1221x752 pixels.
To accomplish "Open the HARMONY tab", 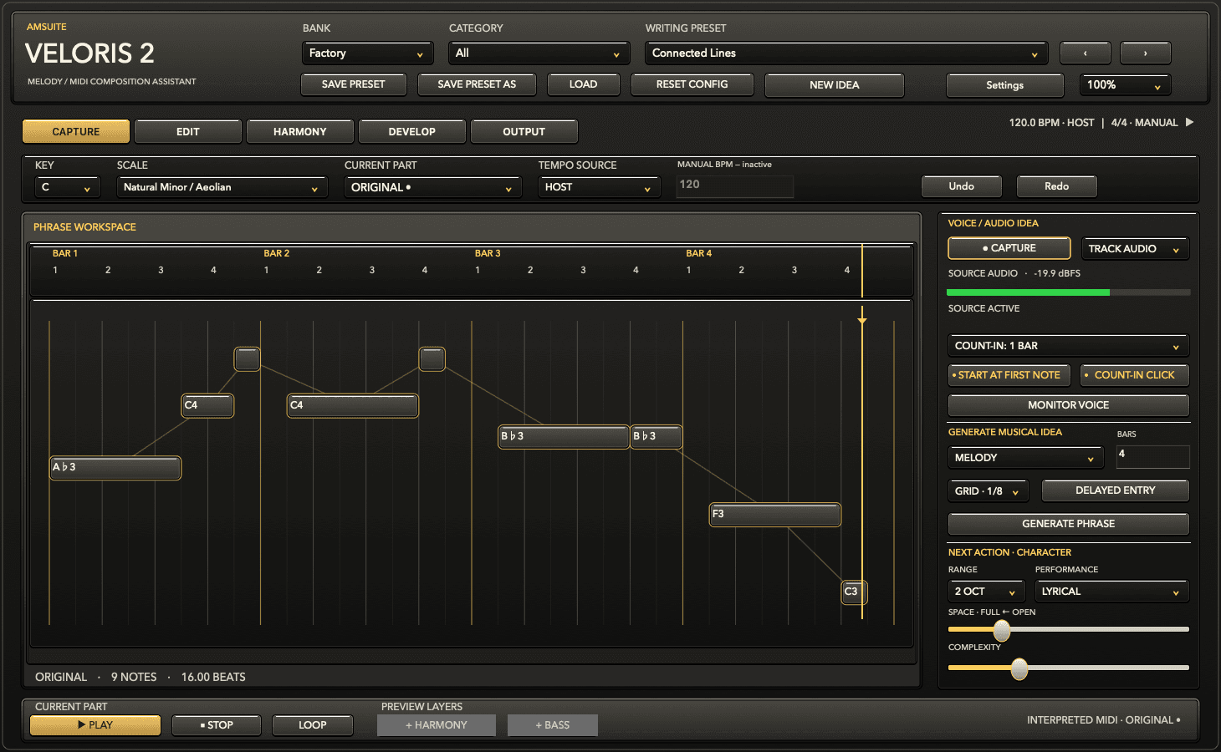I will [300, 131].
